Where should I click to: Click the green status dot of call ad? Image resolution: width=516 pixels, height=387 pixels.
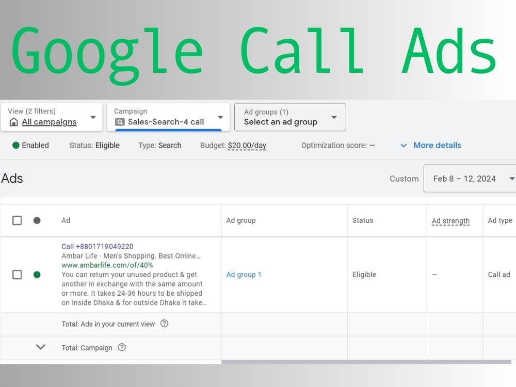click(x=37, y=275)
